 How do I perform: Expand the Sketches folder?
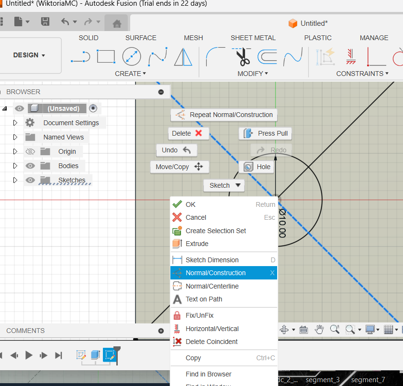15,180
